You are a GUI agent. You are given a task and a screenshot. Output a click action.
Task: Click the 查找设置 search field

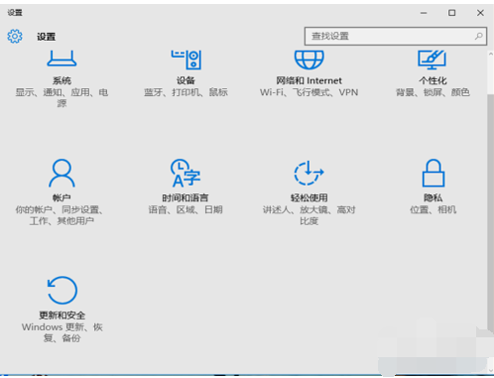coord(396,36)
